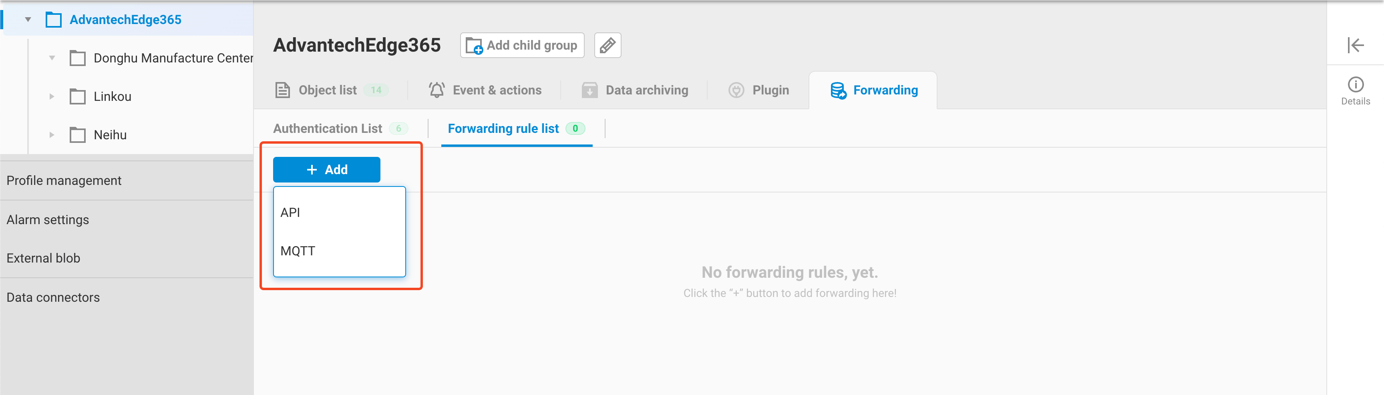This screenshot has width=1384, height=395.
Task: Select MQTT from the Add dropdown
Action: 297,250
